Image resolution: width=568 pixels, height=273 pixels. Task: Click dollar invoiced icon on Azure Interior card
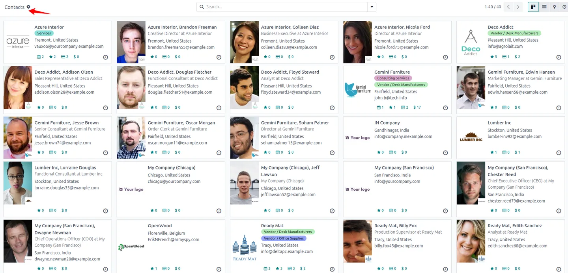click(x=74, y=57)
